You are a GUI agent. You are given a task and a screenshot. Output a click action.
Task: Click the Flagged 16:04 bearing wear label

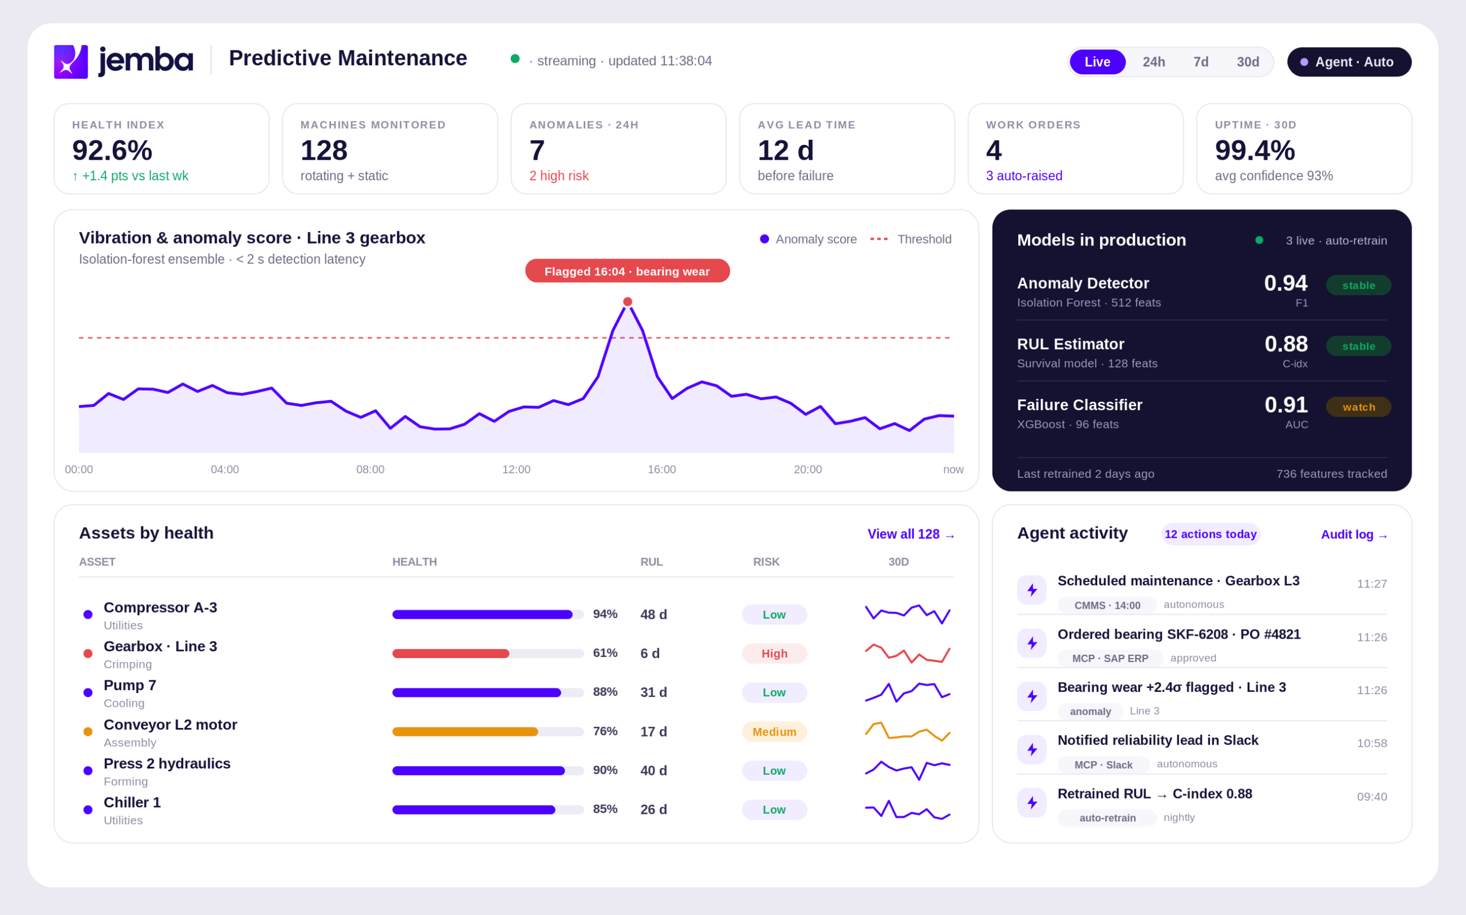pos(627,271)
